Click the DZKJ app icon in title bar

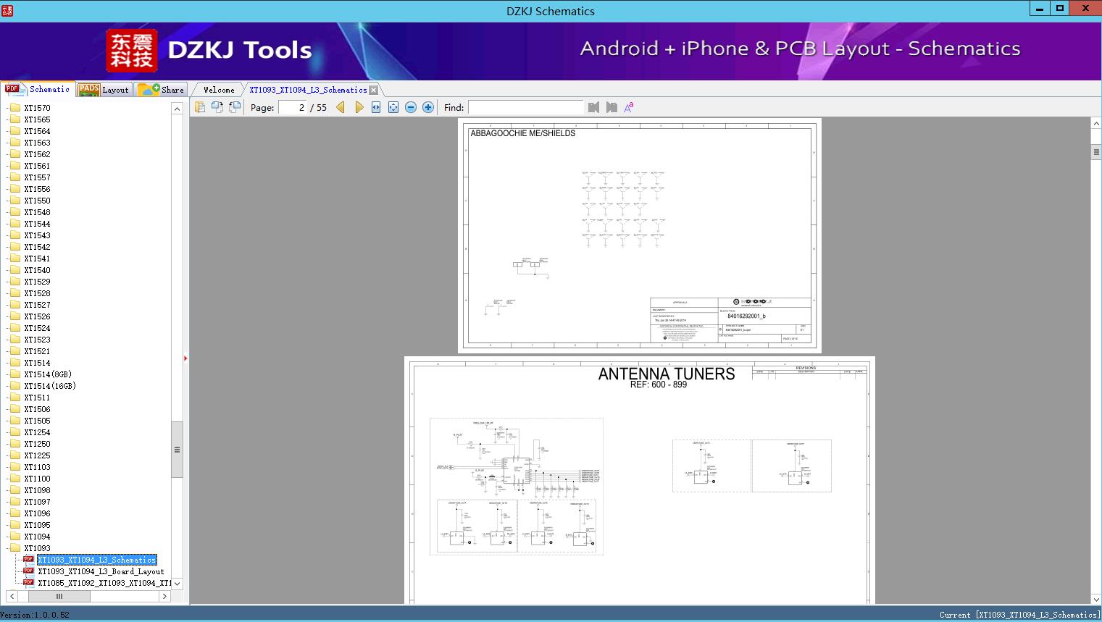[x=7, y=10]
